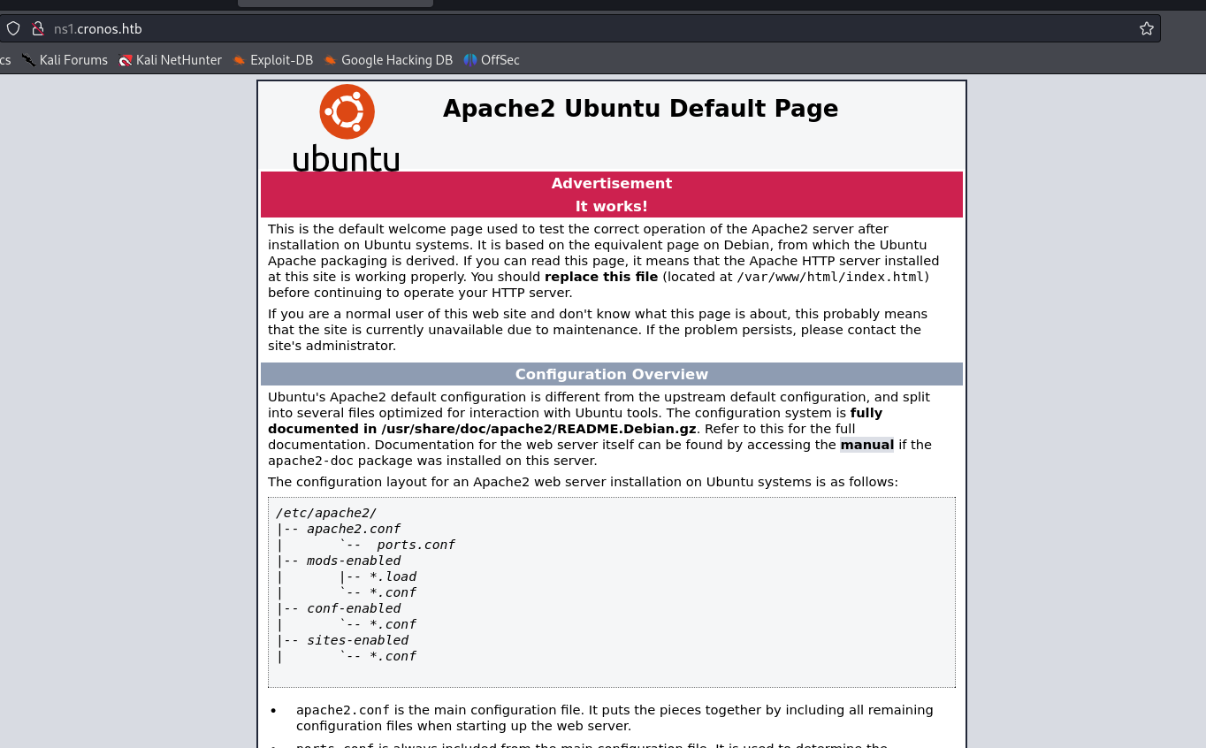Click the Exploit-DB bookmark icon
The width and height of the screenshot is (1206, 748).
click(239, 60)
